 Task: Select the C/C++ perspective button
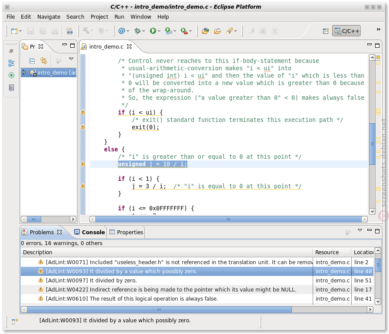(347, 31)
